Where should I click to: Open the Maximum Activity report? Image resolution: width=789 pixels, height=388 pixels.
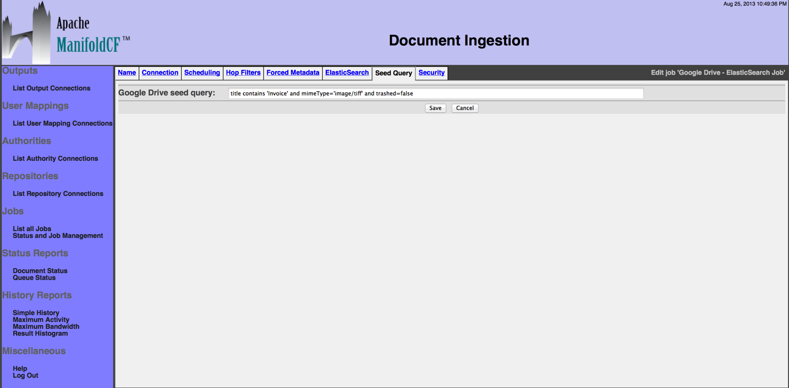(x=41, y=320)
